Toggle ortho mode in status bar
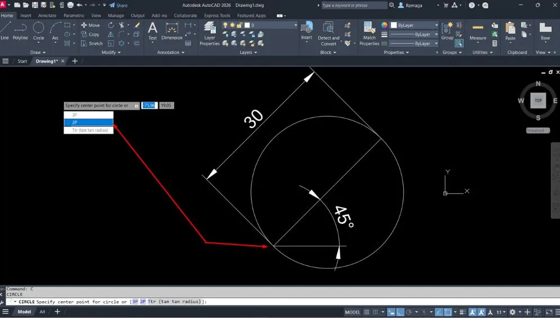 (x=400, y=312)
